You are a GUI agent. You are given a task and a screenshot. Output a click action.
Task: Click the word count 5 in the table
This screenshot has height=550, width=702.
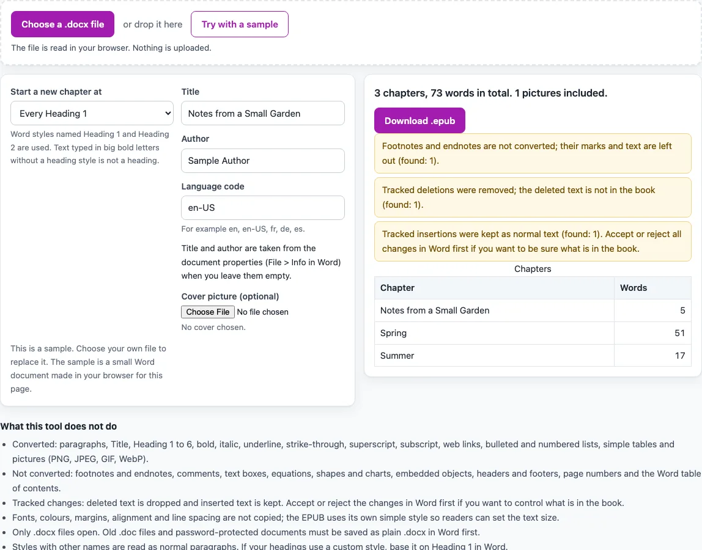coord(682,310)
